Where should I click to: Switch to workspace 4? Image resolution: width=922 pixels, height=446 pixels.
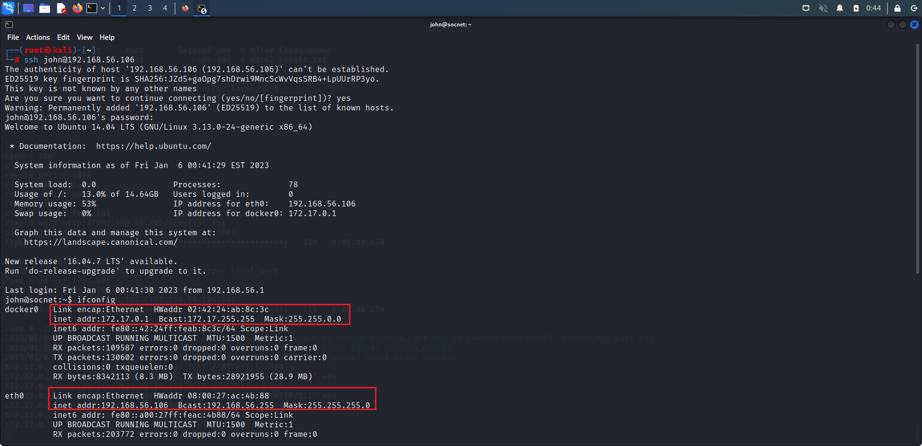click(165, 8)
